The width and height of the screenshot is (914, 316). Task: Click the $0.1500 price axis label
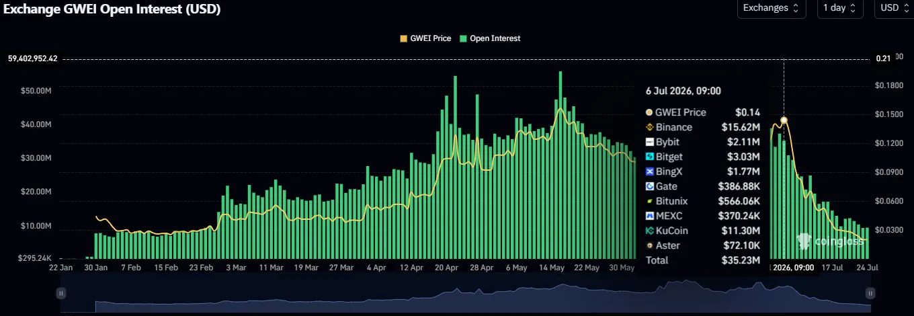point(888,114)
